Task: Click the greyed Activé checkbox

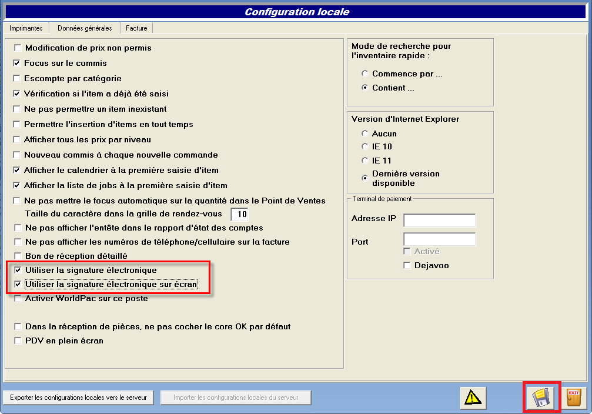Action: [407, 251]
